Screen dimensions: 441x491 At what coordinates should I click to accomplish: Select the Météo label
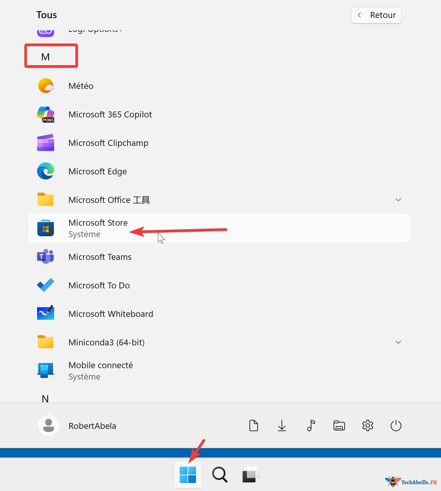coord(81,86)
